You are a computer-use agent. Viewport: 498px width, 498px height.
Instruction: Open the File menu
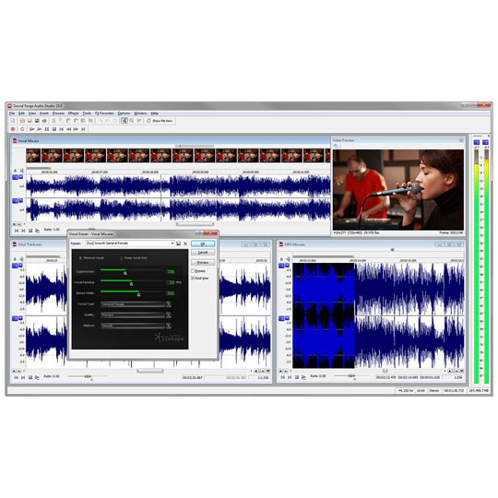click(12, 113)
